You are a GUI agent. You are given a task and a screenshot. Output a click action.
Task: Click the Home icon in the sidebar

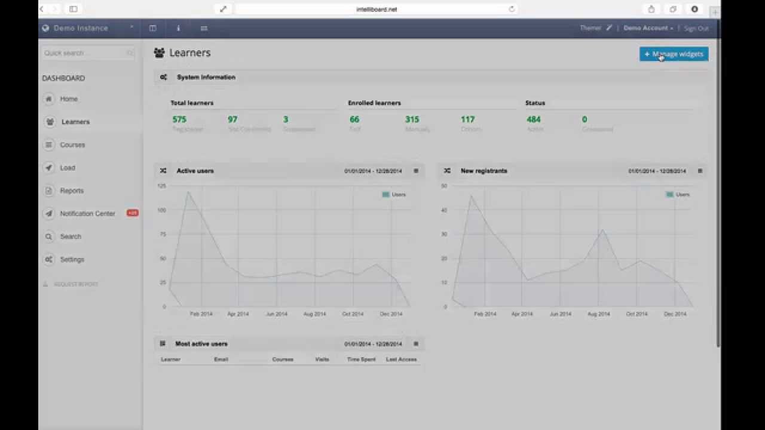[x=49, y=99]
